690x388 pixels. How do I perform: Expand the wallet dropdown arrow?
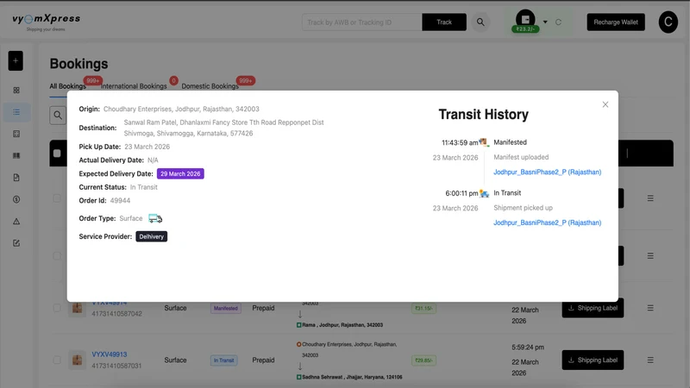coord(545,22)
